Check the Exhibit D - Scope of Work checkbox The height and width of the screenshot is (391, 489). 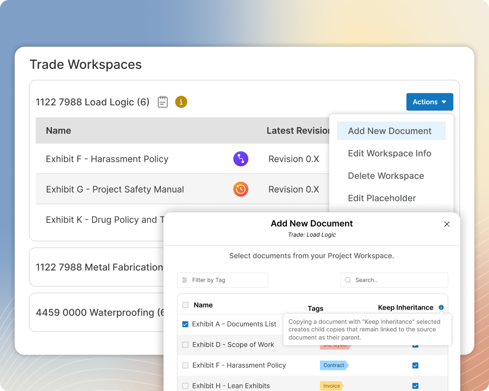[x=185, y=345]
